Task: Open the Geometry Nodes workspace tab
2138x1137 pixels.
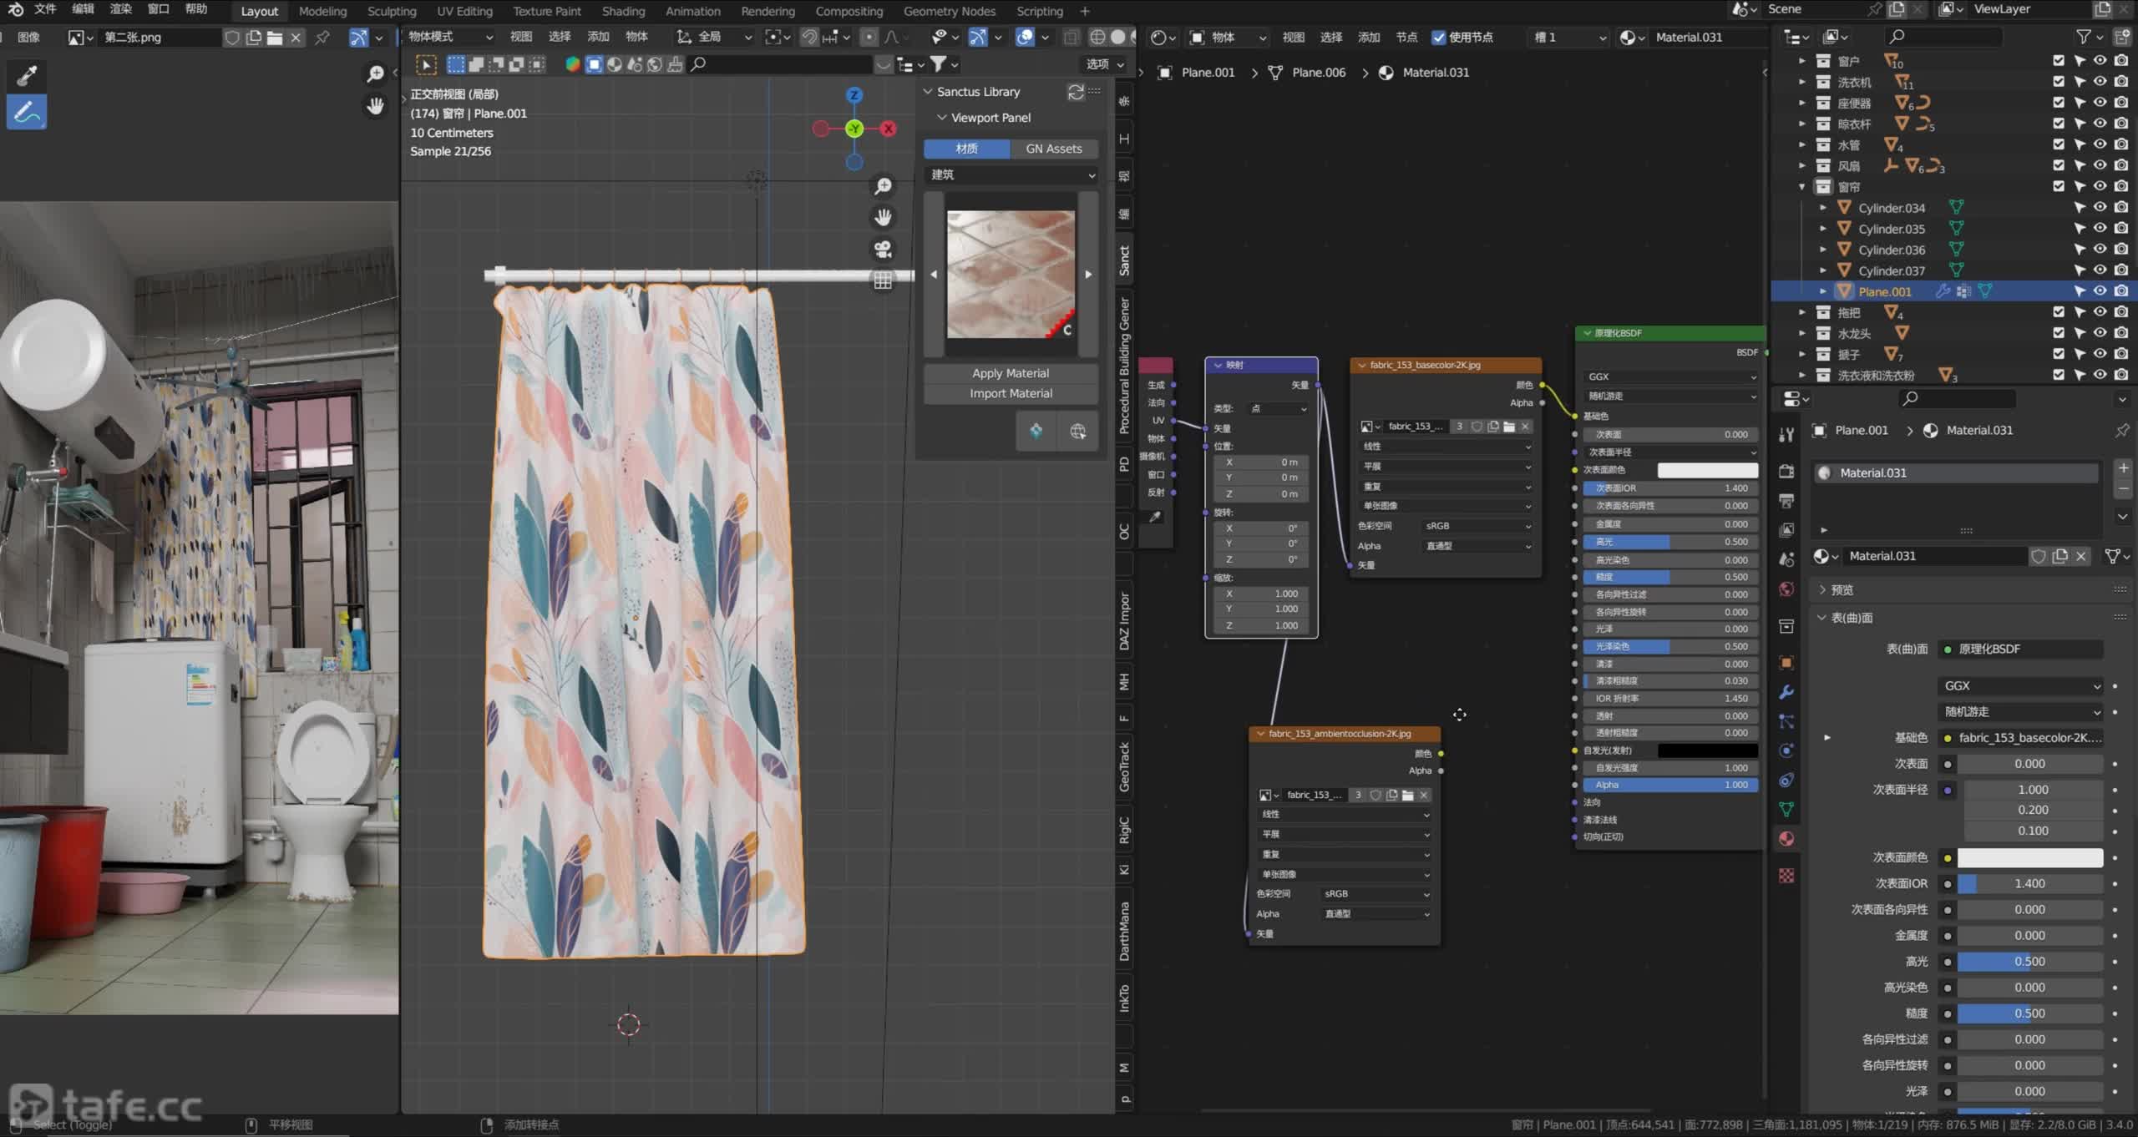Action: (949, 11)
